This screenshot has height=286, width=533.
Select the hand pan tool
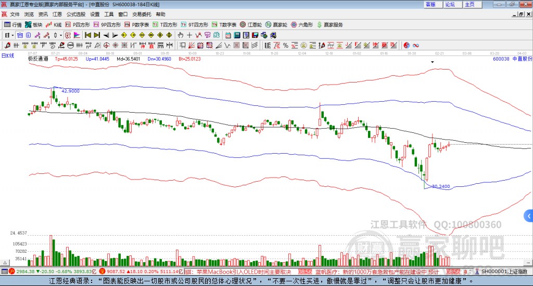180,35
